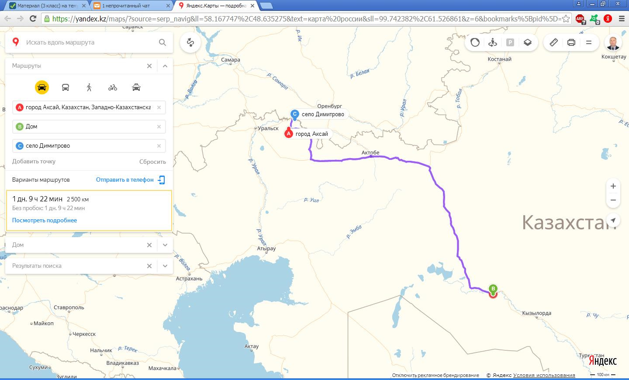This screenshot has height=380, width=629.
Task: Expand the Дом panel chevron
Action: [165, 245]
